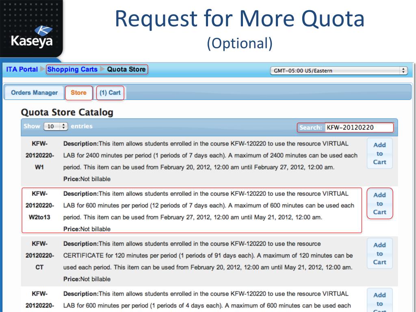Click Price: Not billable under W2to13 item
The image size is (416, 312).
coord(87,229)
